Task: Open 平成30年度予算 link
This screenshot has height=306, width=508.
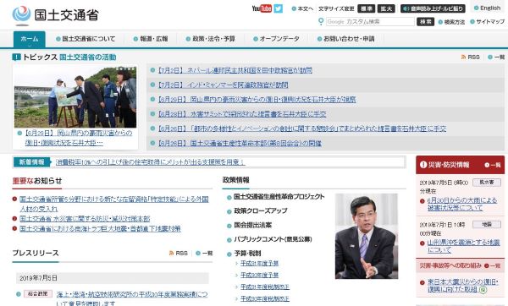Action: (260, 275)
